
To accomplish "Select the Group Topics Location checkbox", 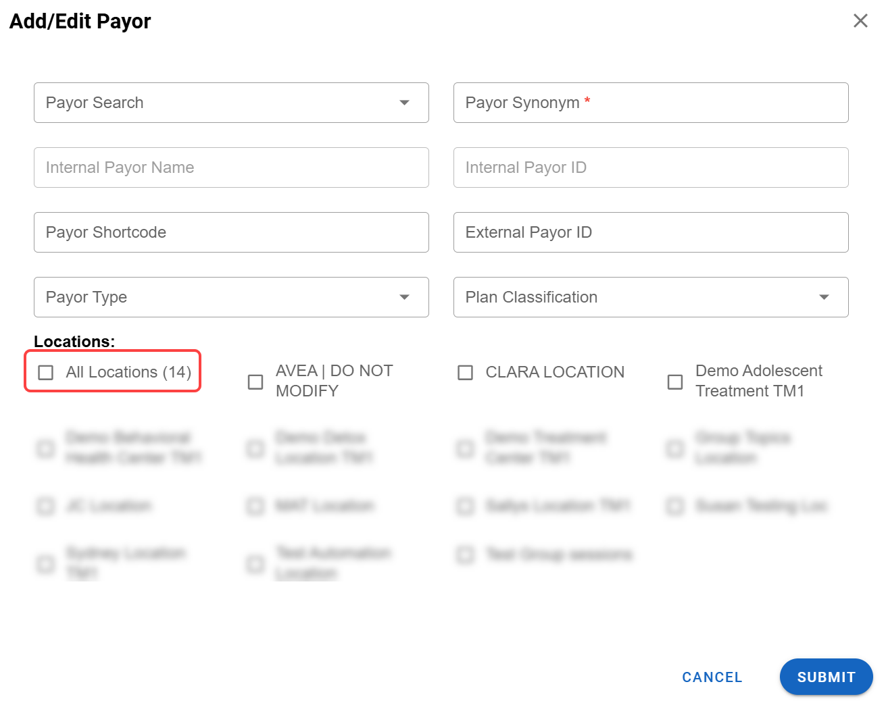I will (674, 448).
